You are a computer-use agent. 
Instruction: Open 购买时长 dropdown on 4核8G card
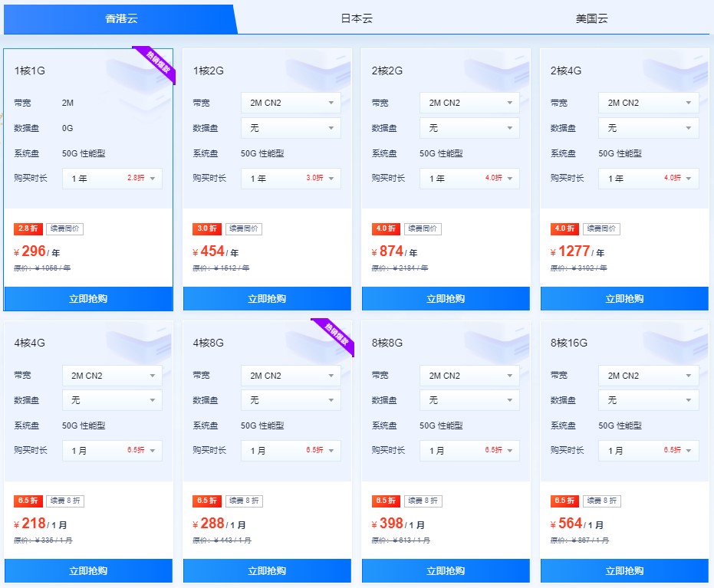[x=291, y=451]
